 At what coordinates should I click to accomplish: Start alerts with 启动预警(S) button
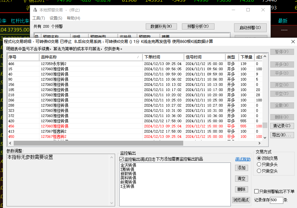click(250, 28)
